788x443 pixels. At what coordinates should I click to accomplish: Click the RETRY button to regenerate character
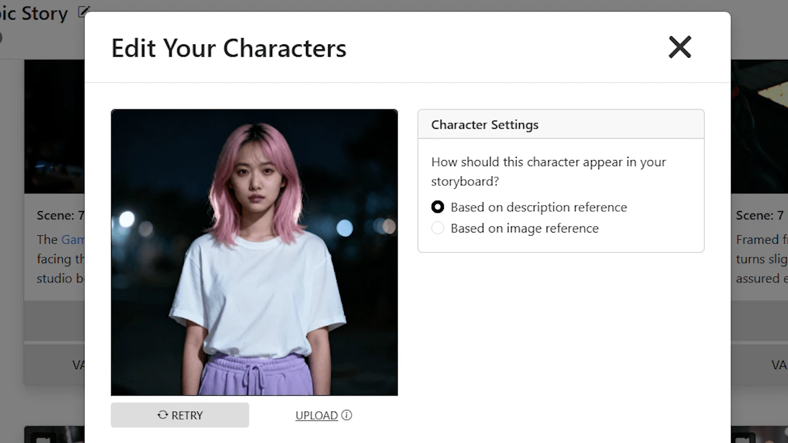coord(180,415)
